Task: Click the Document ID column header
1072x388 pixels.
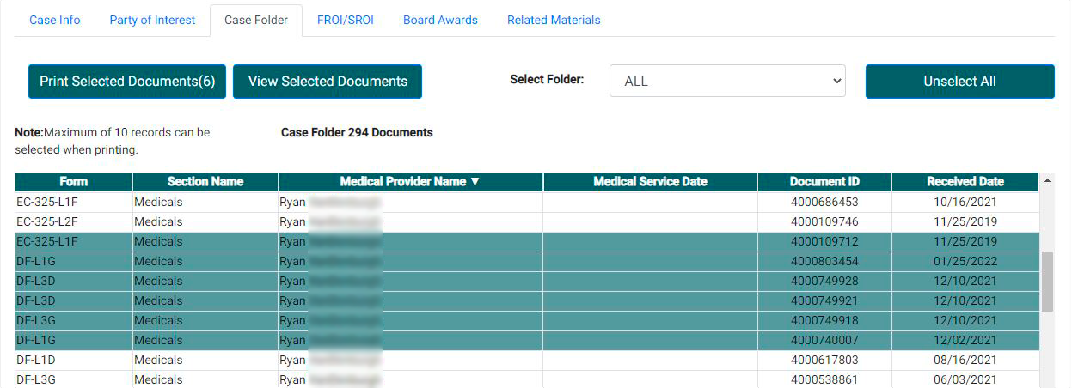Action: (x=824, y=182)
